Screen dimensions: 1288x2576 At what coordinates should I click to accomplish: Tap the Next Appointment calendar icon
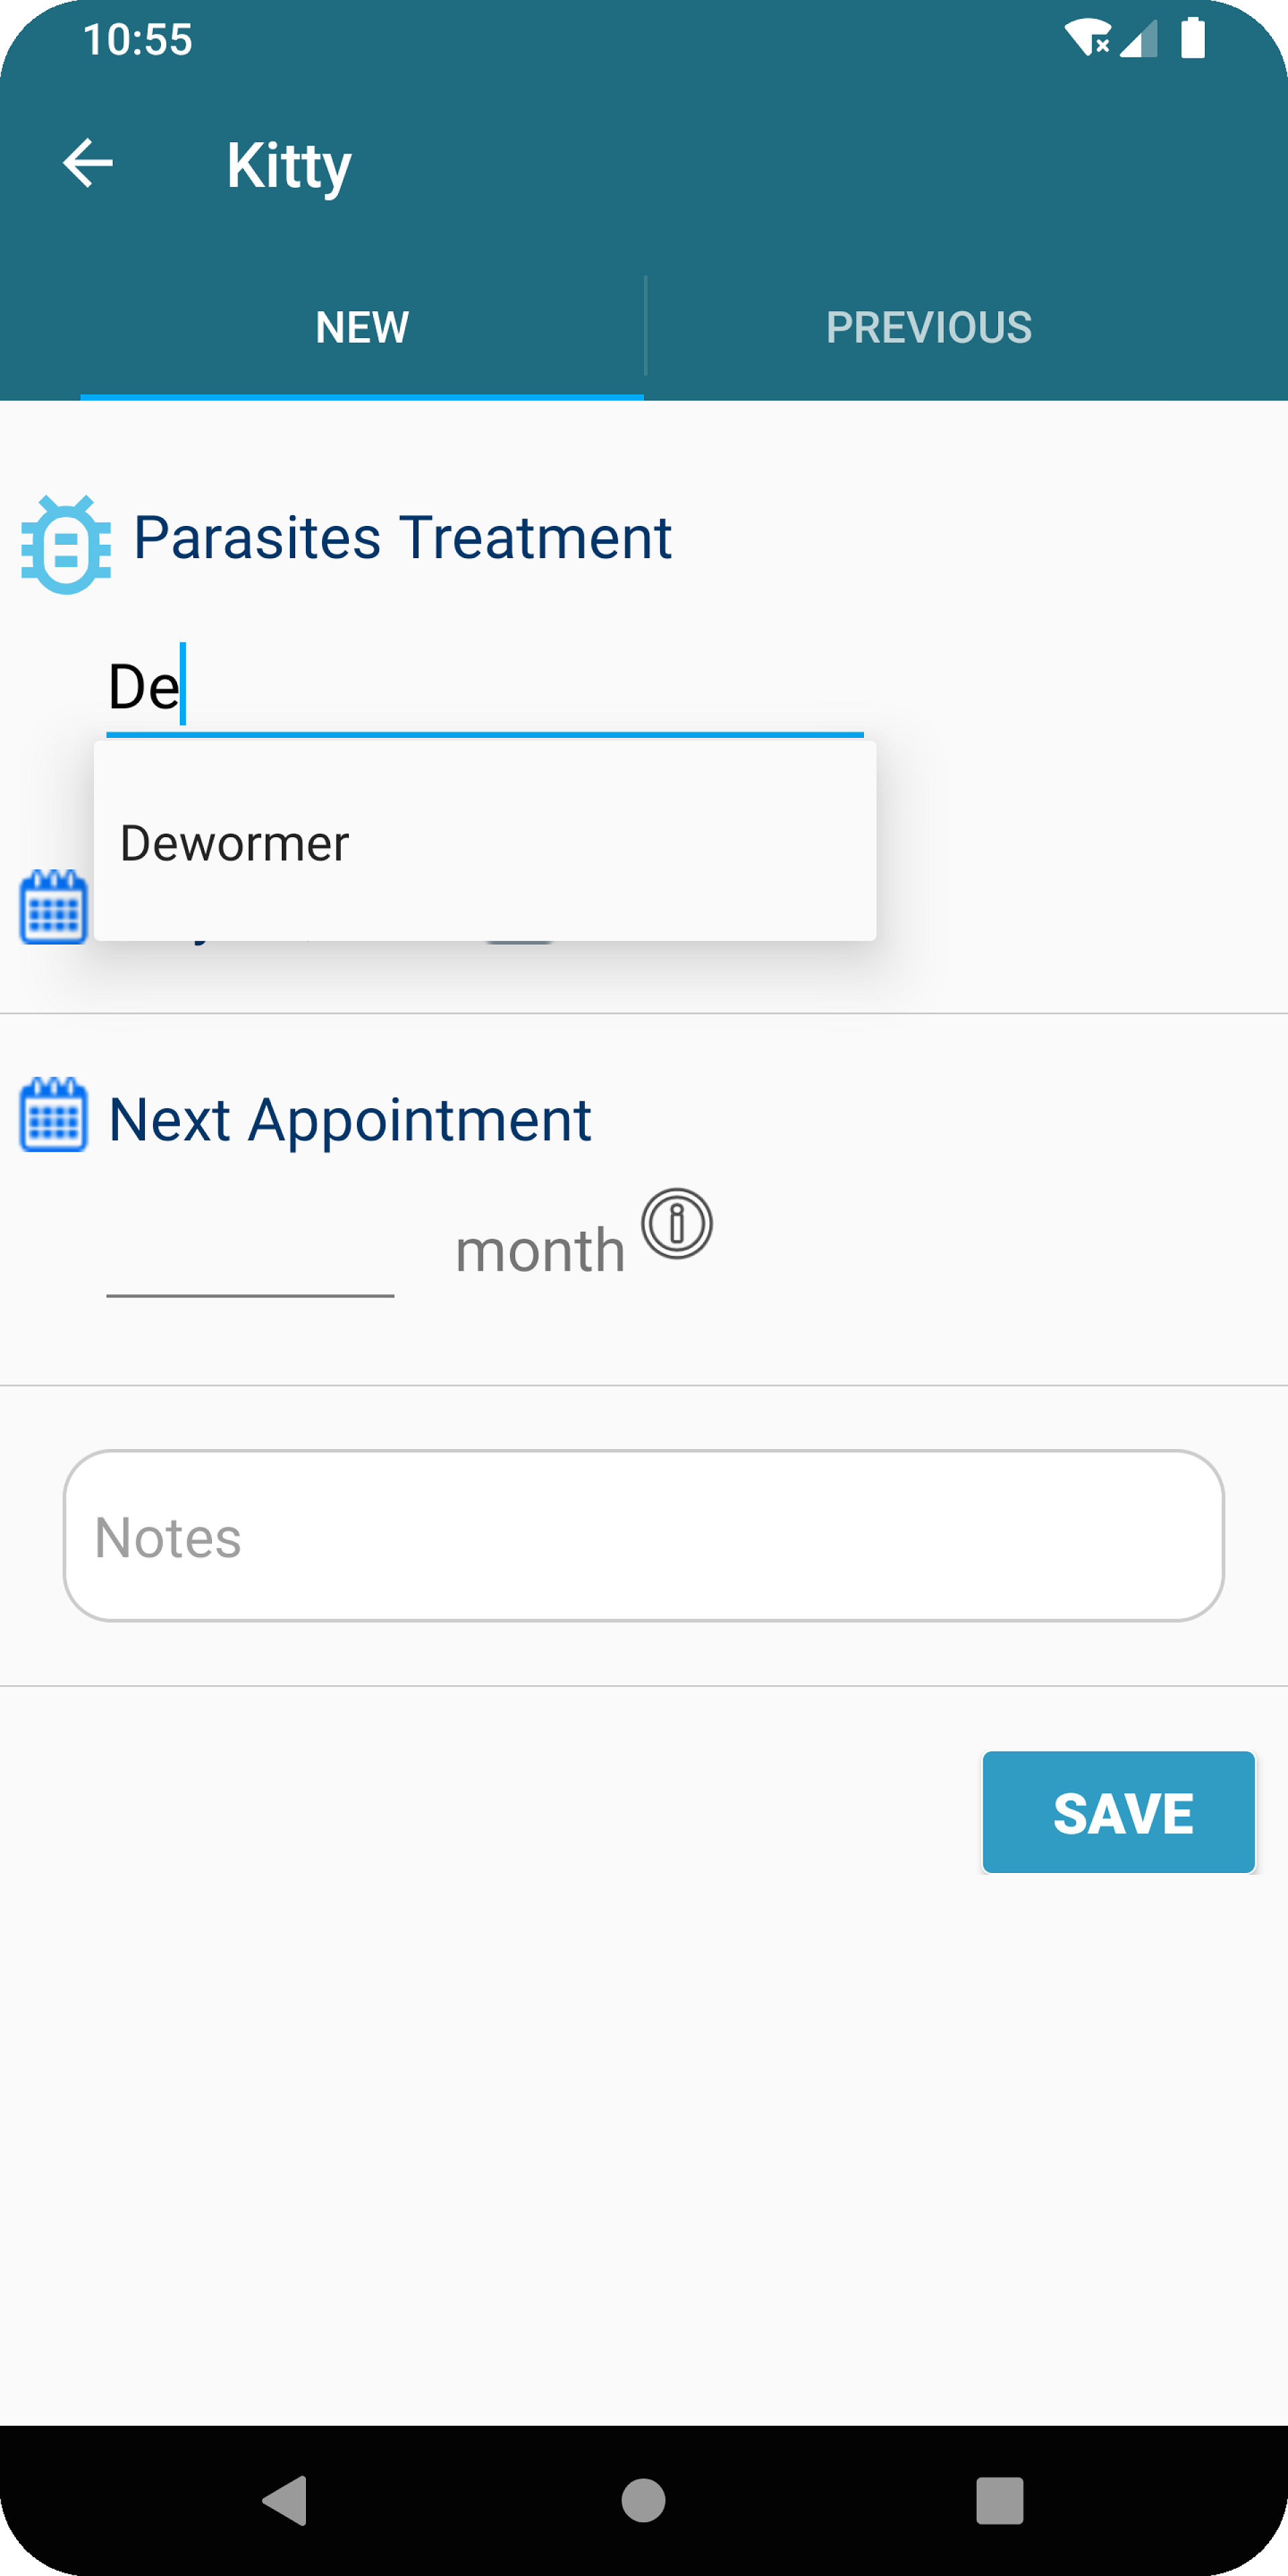54,1115
